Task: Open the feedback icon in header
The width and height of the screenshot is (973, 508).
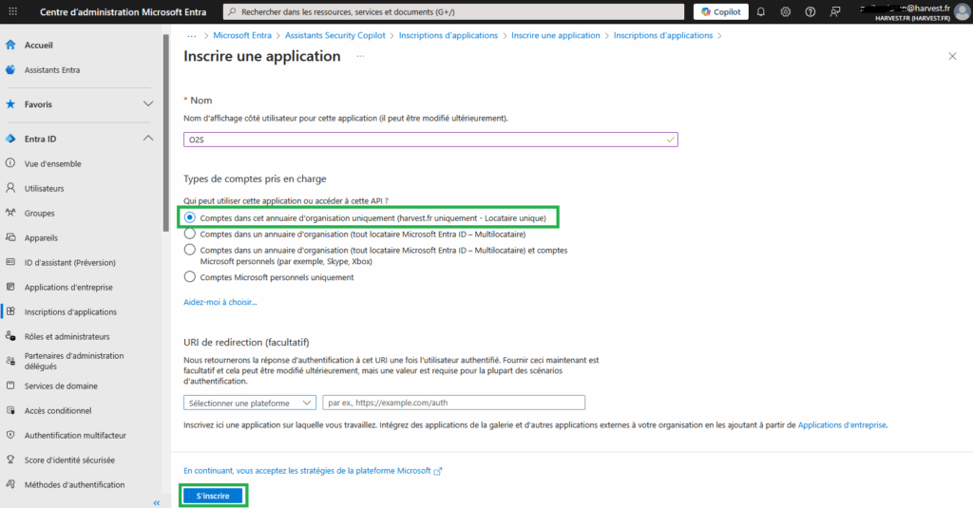Action: 835,11
